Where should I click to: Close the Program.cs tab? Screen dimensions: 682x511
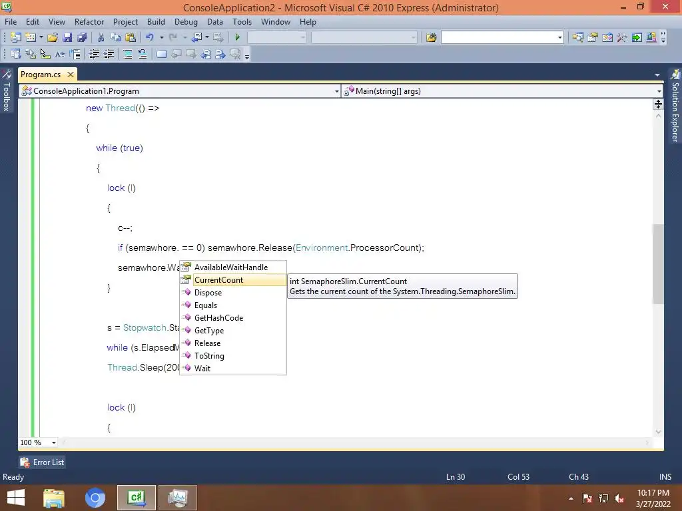(71, 75)
